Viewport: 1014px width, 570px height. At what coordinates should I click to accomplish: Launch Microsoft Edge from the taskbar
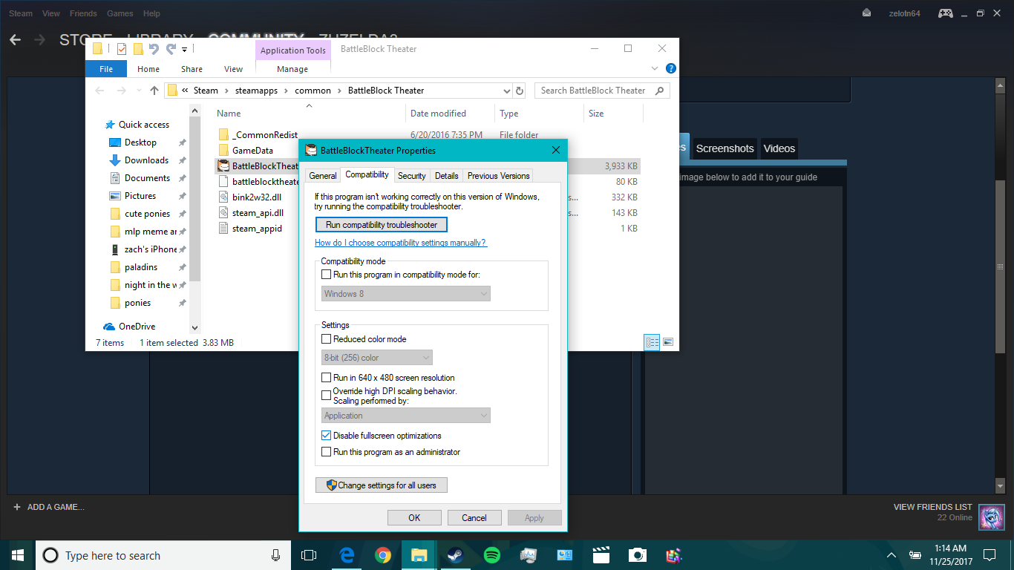[x=346, y=555]
